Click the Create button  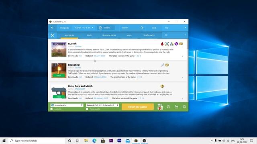click(x=106, y=28)
